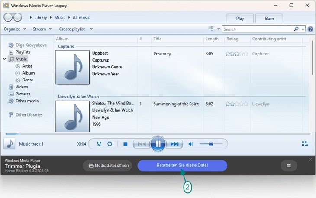Click Bearbeiten Sie diese Datei

tap(182, 166)
